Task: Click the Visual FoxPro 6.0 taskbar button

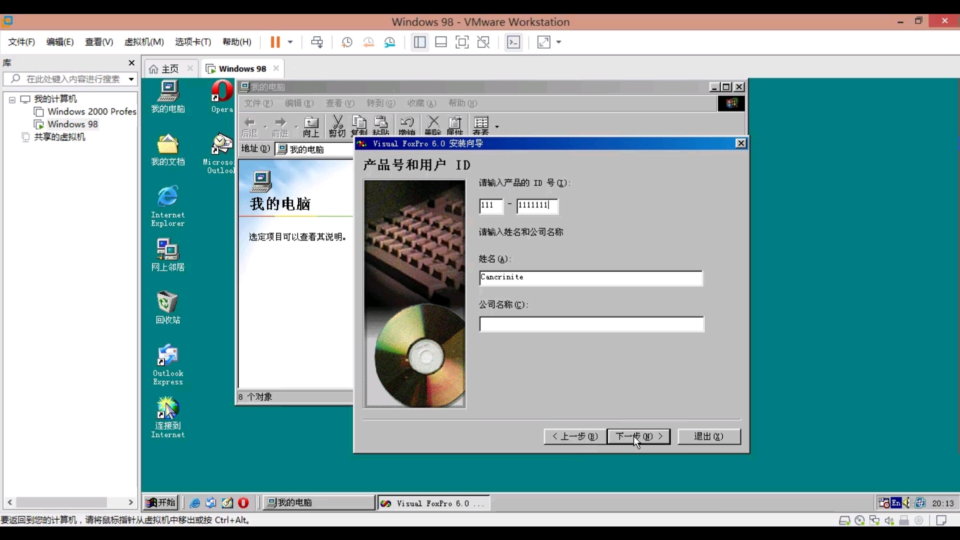Action: pos(433,503)
